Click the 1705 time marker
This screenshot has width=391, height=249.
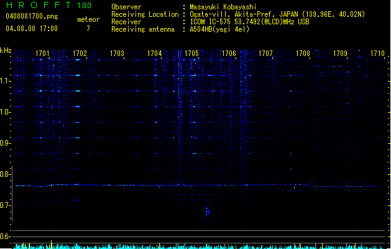[191, 54]
